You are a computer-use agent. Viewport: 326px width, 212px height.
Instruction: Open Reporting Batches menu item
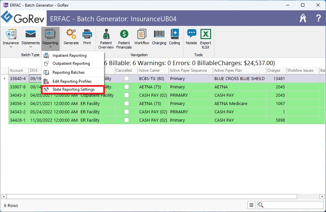(x=73, y=72)
